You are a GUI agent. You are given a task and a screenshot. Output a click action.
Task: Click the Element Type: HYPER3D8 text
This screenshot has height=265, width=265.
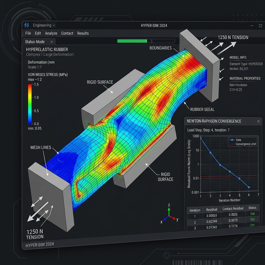pyautogui.click(x=246, y=64)
